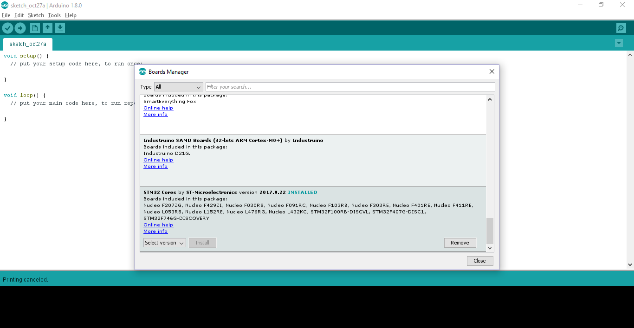Screen dimensions: 634x328
Task: Open an existing sketch from the toolbar
Action: click(x=47, y=28)
